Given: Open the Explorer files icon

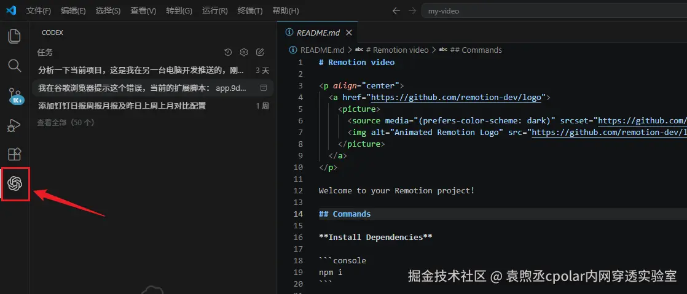Looking at the screenshot, I should pyautogui.click(x=15, y=36).
